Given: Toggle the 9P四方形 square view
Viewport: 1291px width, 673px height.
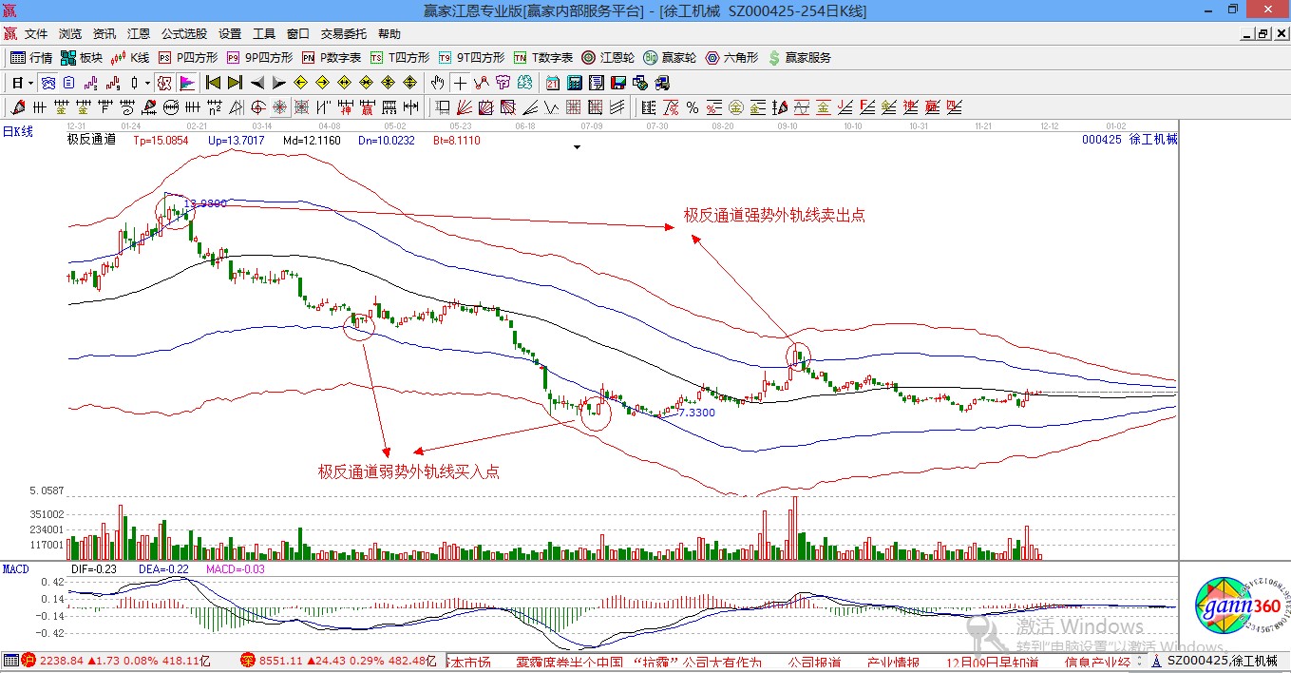Looking at the screenshot, I should pyautogui.click(x=259, y=58).
